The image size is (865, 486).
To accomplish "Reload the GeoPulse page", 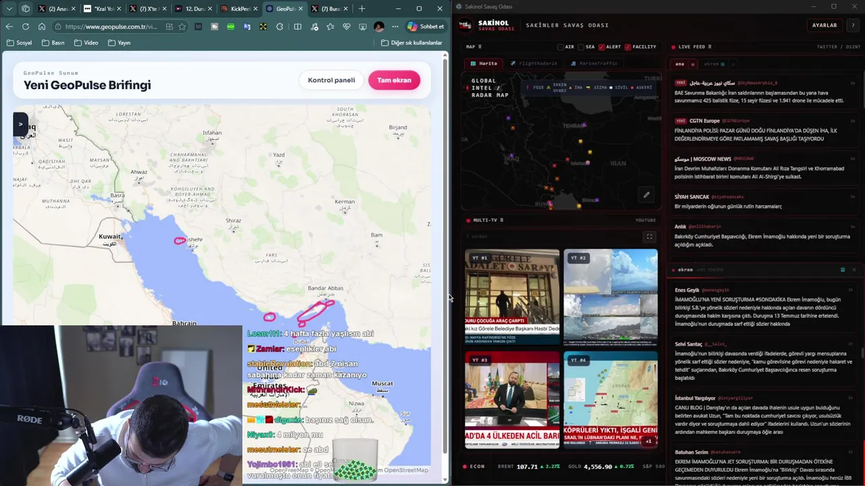I will click(x=25, y=26).
